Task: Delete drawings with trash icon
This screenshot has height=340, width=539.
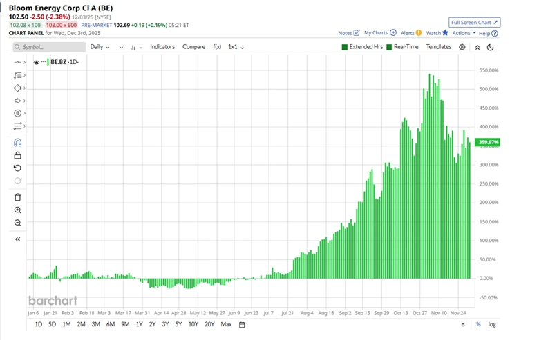Action: pos(17,197)
